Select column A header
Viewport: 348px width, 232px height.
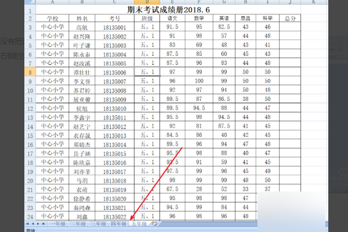(x=52, y=2)
